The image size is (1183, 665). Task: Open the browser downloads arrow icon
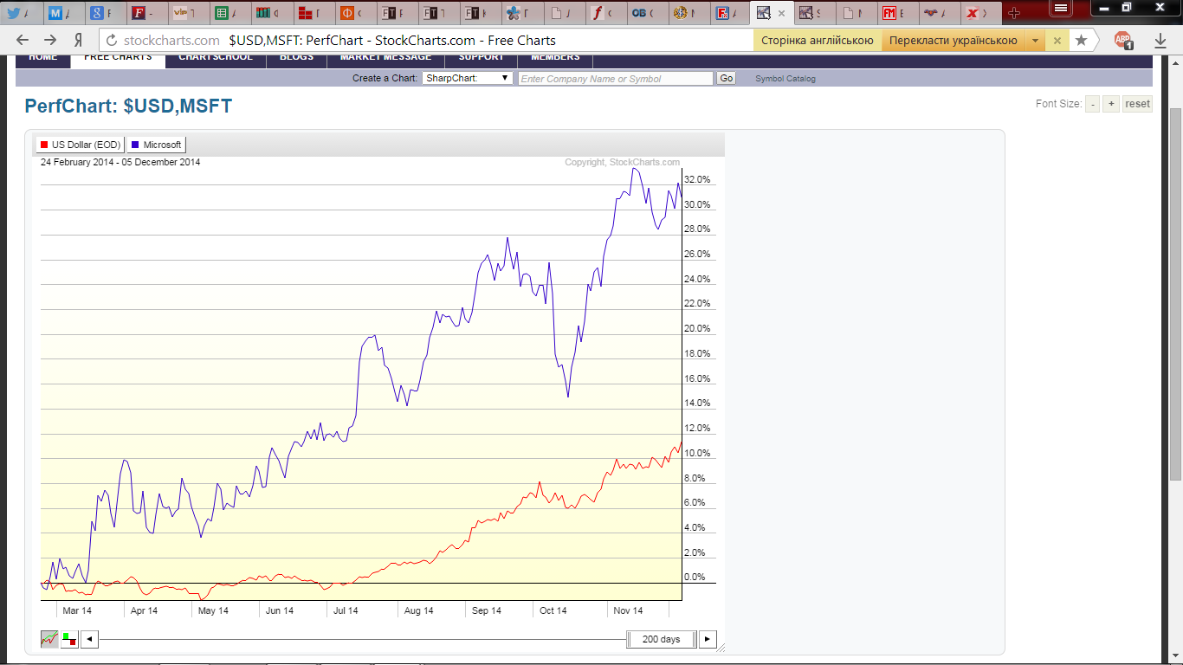[x=1160, y=41]
